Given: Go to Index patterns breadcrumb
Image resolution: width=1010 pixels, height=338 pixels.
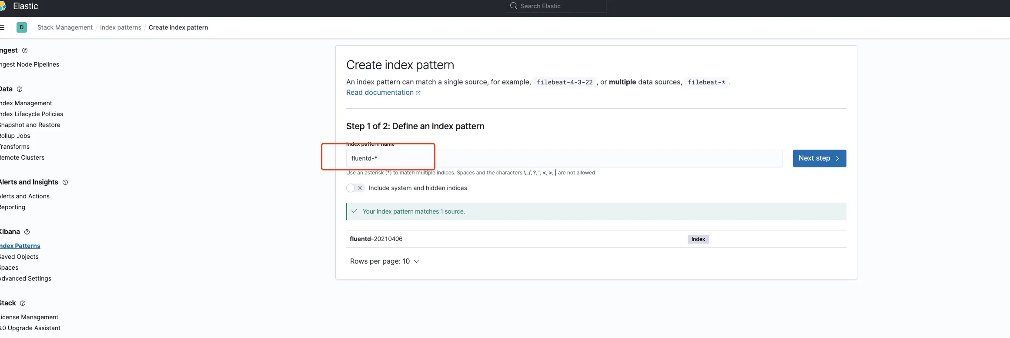Looking at the screenshot, I should click(120, 27).
